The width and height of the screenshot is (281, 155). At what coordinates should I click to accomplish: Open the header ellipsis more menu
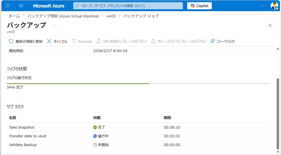[263, 6]
